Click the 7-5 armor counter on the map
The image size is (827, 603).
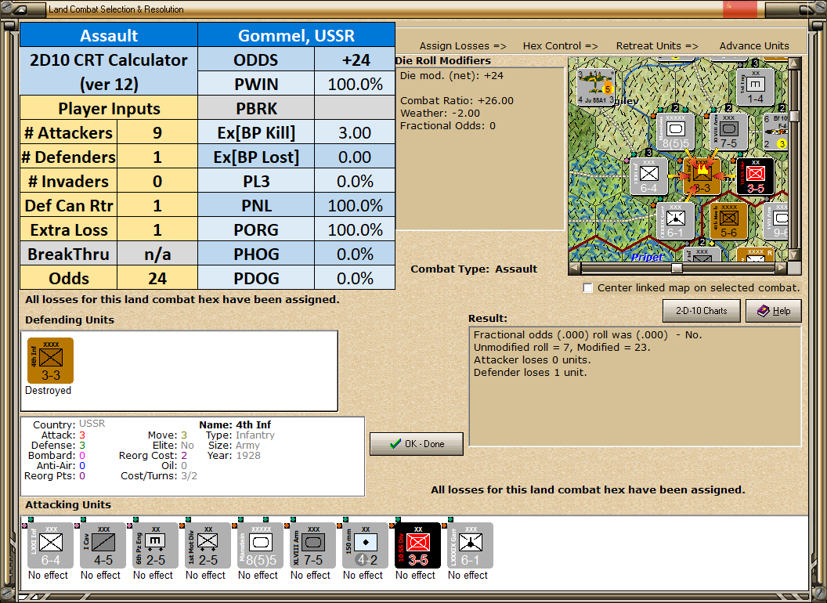[728, 132]
